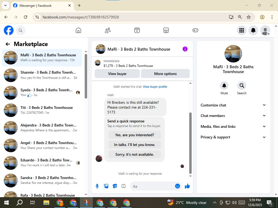Click the chat message scrollbar up arrow
278x208 pixels.
pos(190,83)
